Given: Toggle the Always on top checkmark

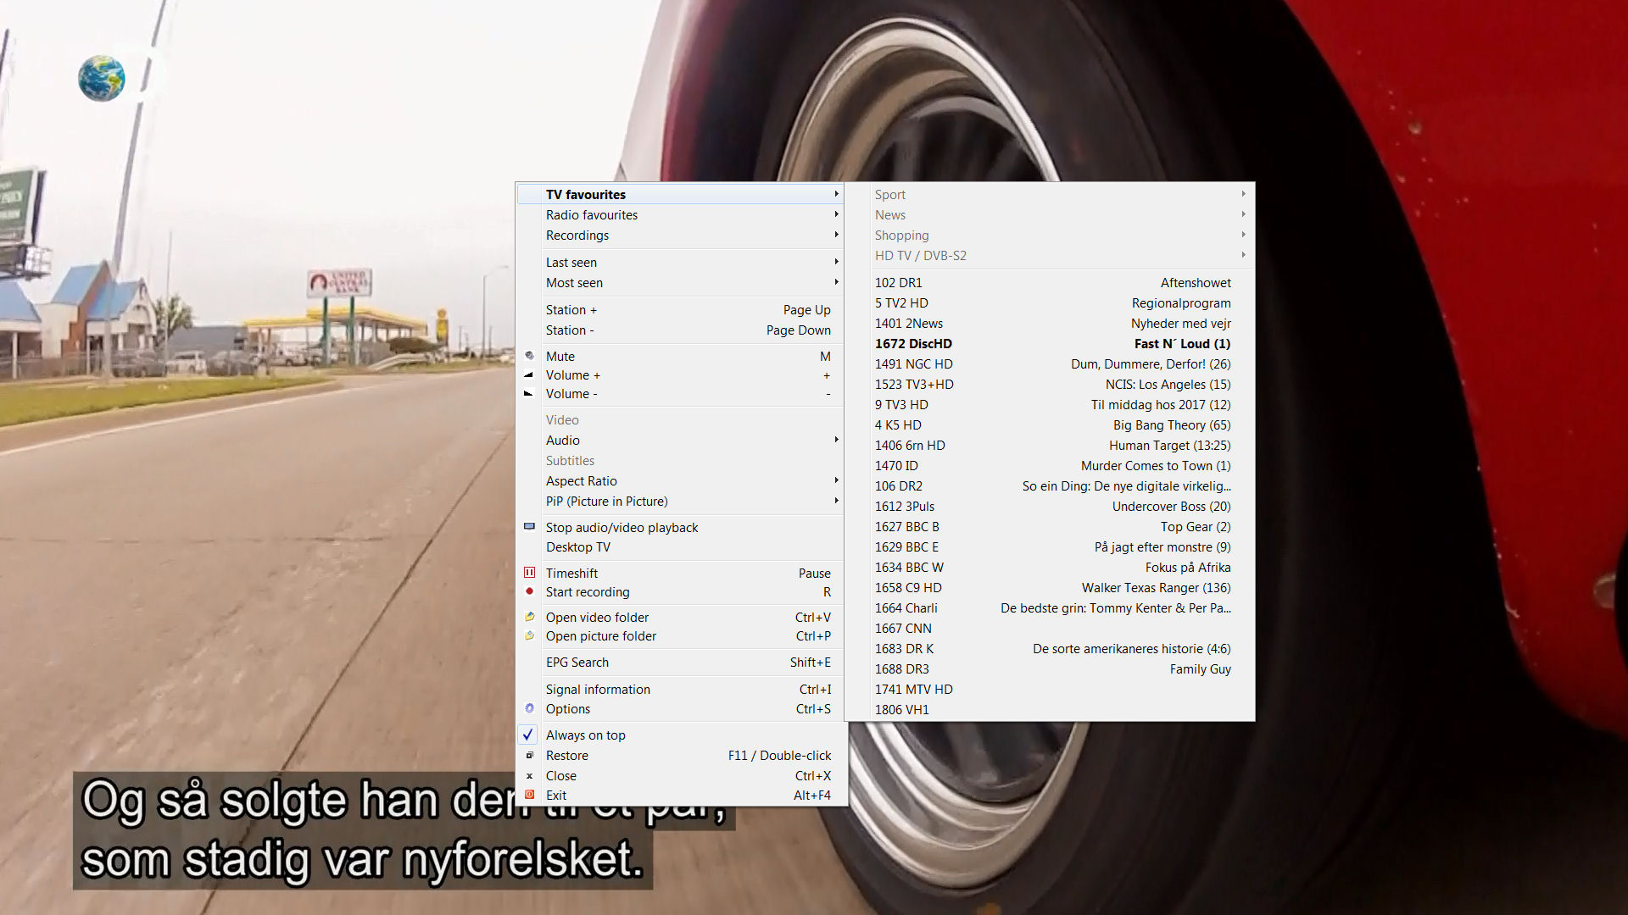Looking at the screenshot, I should [528, 735].
